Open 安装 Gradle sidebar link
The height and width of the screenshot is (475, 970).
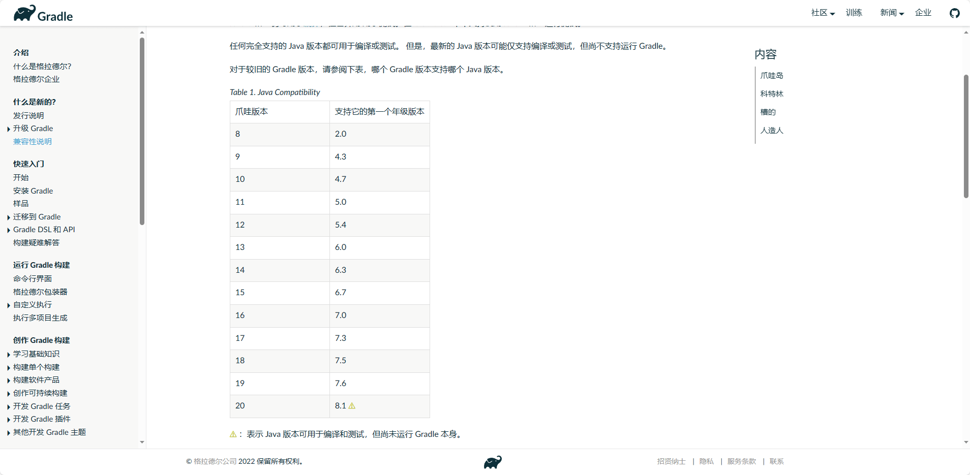click(33, 191)
